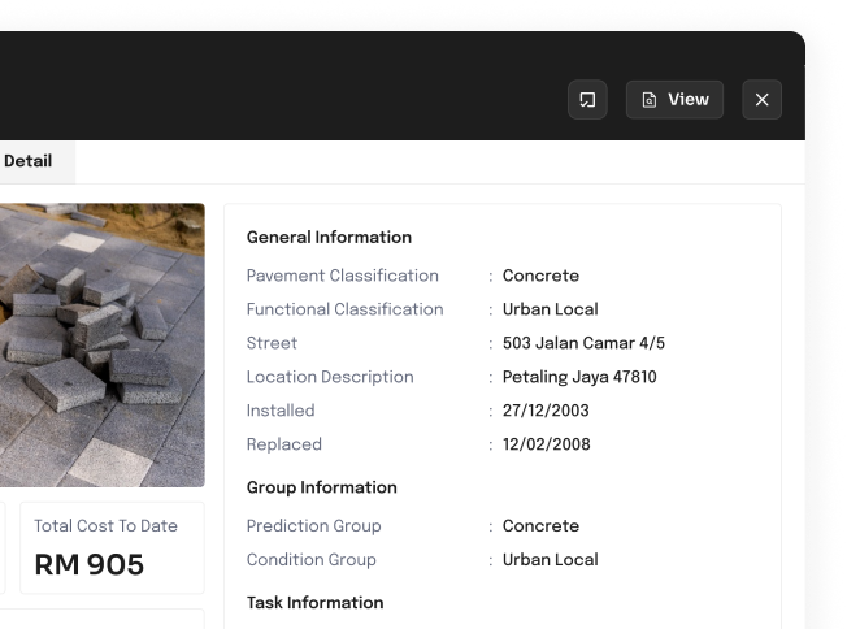Click the Pavement Classification value Concrete
Image resolution: width=847 pixels, height=629 pixels.
click(540, 276)
